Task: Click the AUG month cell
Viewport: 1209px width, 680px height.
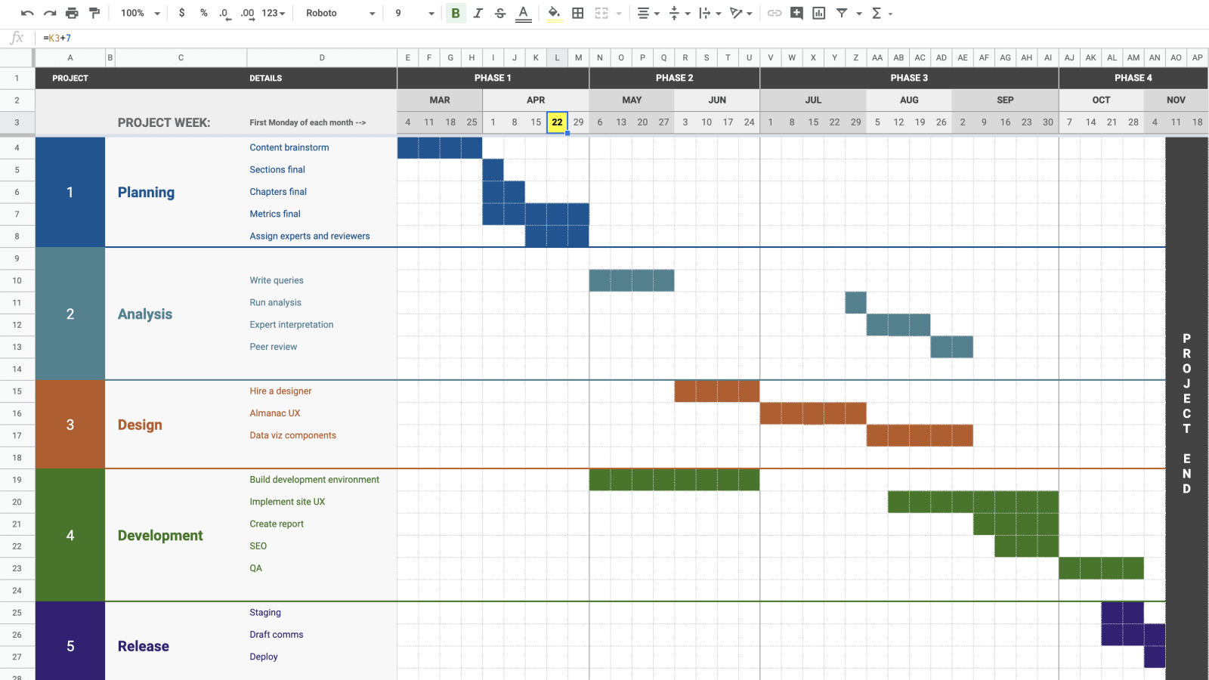Action: pos(909,100)
